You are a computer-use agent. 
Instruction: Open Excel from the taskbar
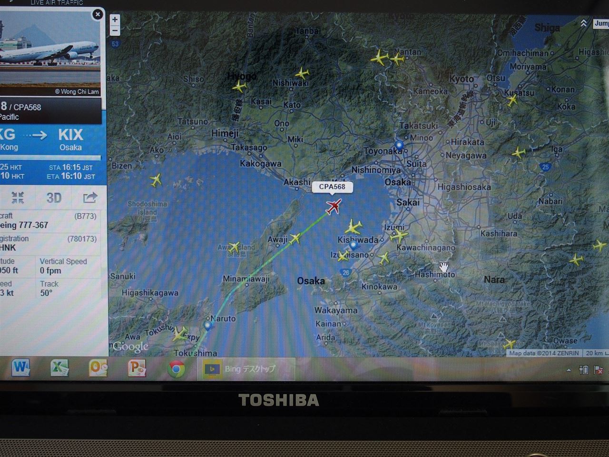pos(59,368)
